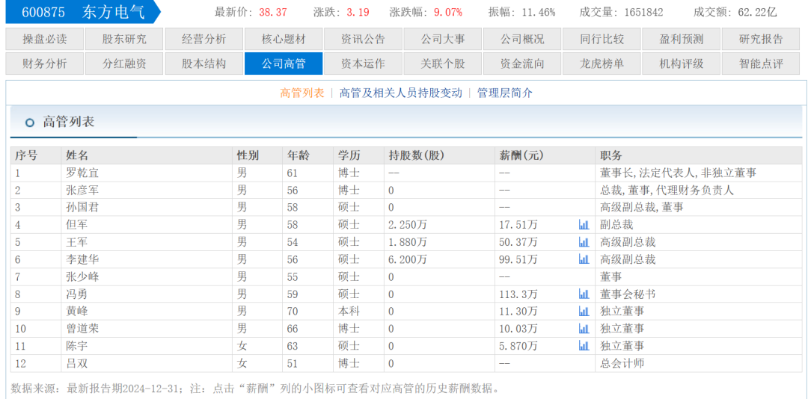The image size is (808, 399).
Task: Click the 薪酬(元) column header
Action: pyautogui.click(x=521, y=155)
